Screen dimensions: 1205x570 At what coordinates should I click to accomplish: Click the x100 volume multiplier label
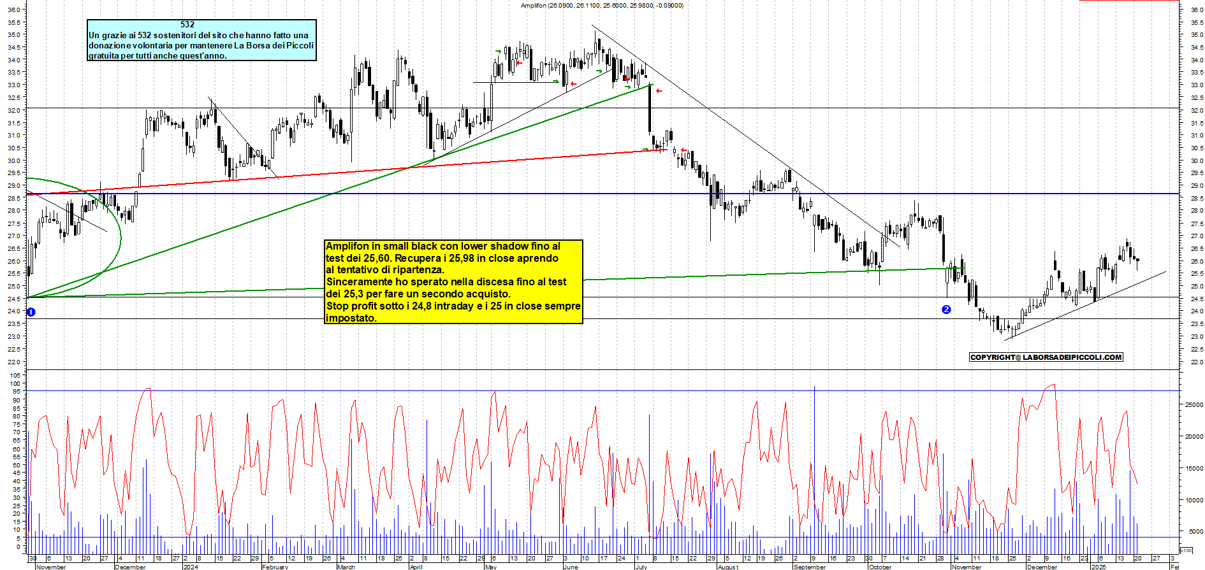[x=1187, y=550]
